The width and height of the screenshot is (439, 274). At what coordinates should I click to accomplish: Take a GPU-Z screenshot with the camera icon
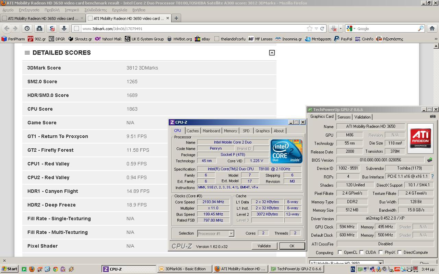click(x=433, y=116)
